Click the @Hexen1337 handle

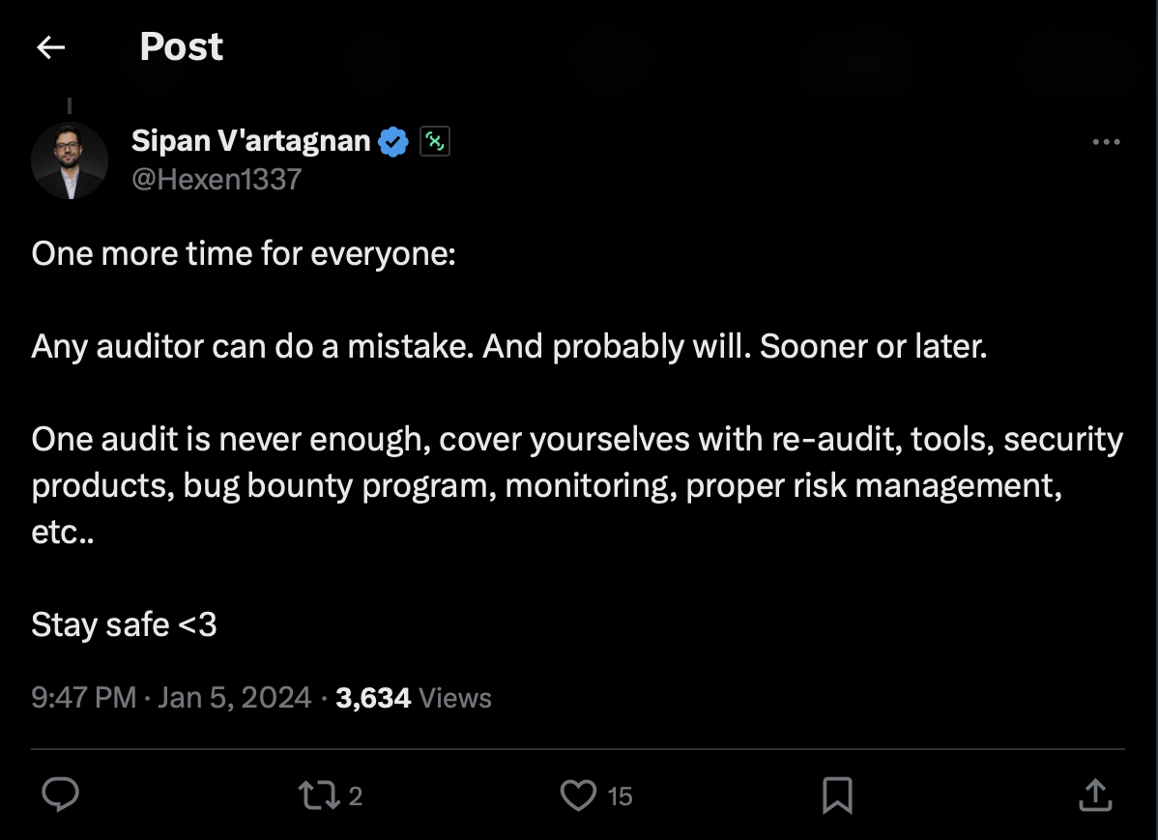216,179
